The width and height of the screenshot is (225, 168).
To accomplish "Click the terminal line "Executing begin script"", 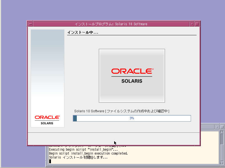I will [83, 150].
